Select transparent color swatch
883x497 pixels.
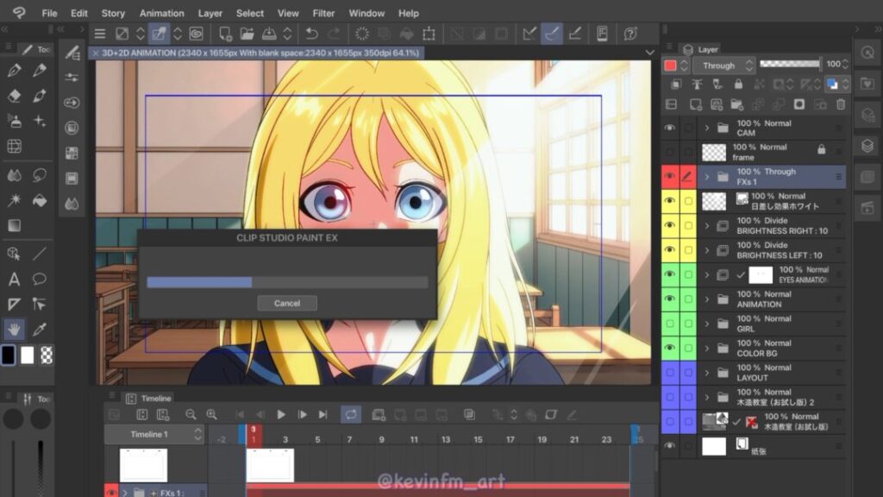tap(47, 355)
